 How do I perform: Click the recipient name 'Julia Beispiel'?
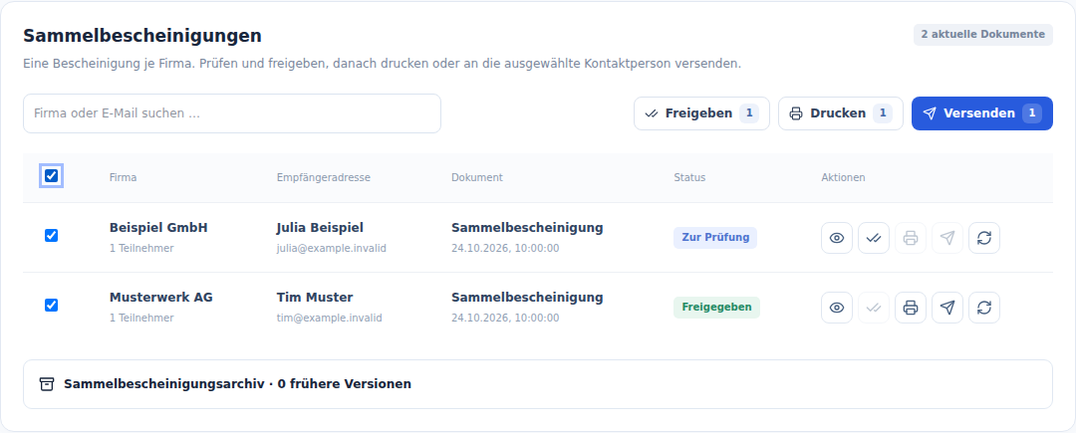tap(320, 228)
